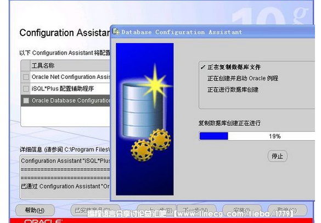Click the 正在创建并启动 Oracle 例程 step
Viewport: 321px width, 223px height.
click(243, 78)
